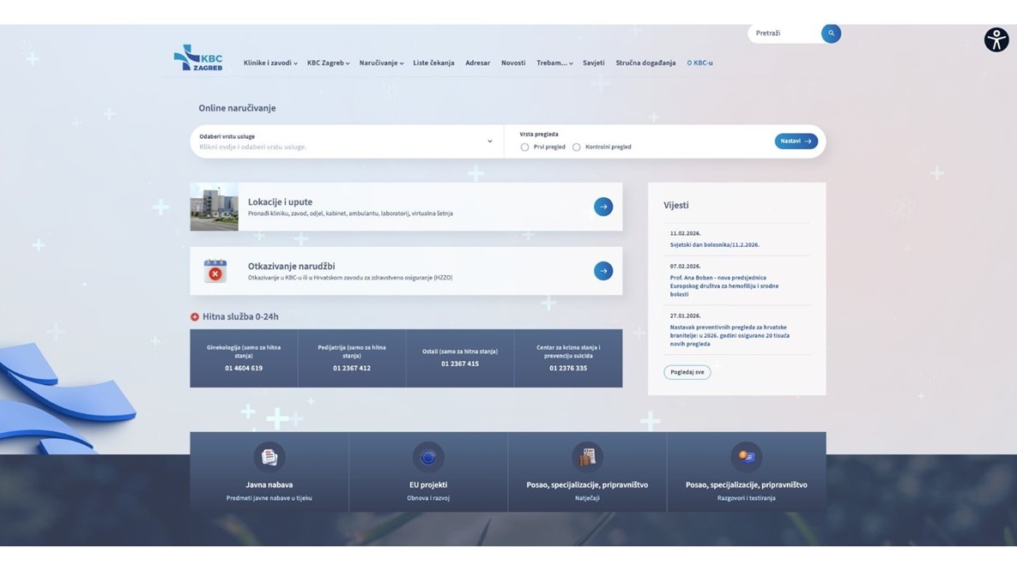Select the Kontrolni pregled radio button

coord(576,147)
